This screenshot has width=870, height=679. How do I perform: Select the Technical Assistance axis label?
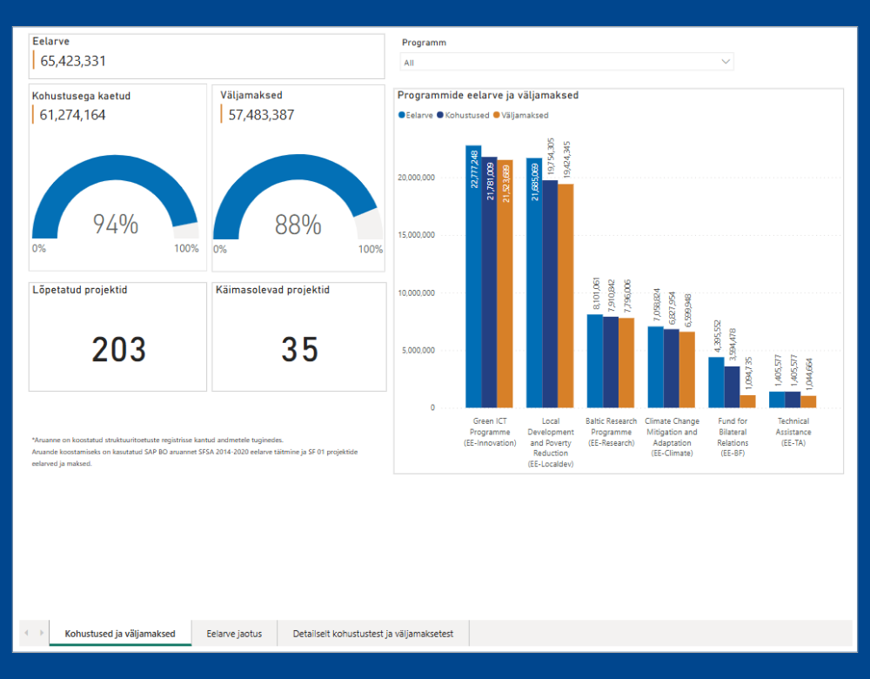[793, 432]
